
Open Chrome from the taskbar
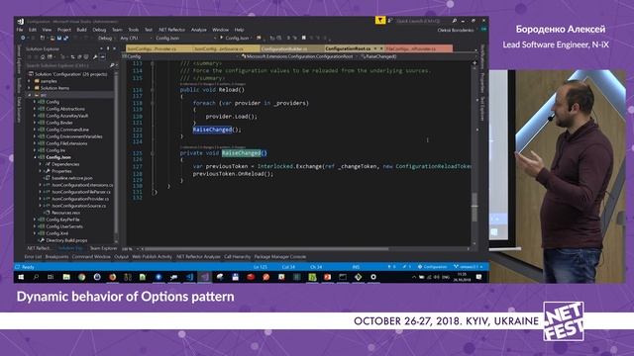point(81,277)
